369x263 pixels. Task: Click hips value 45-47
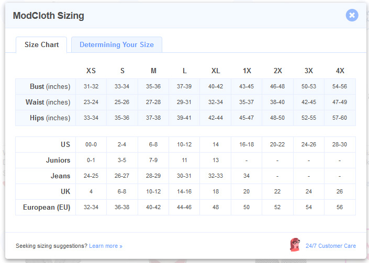point(247,118)
